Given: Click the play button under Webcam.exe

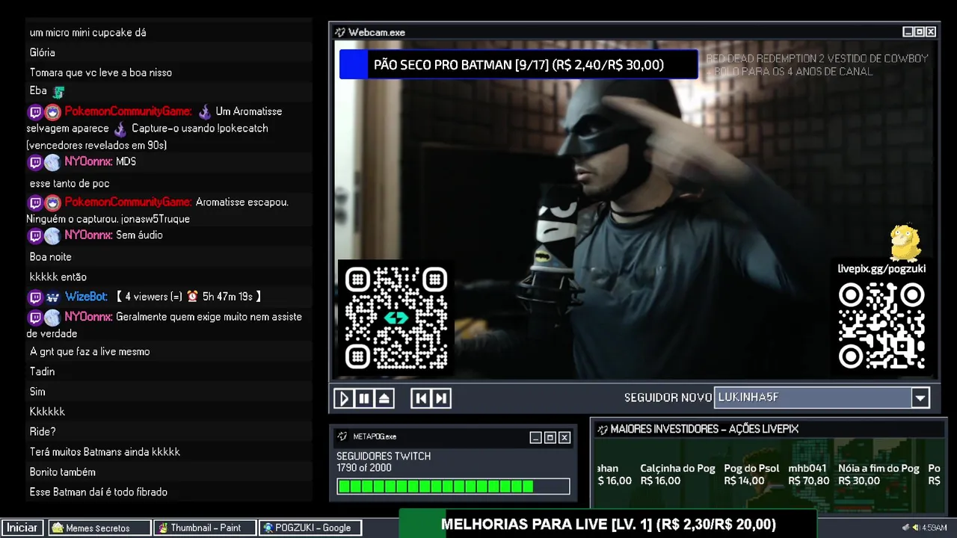Looking at the screenshot, I should click(x=344, y=398).
